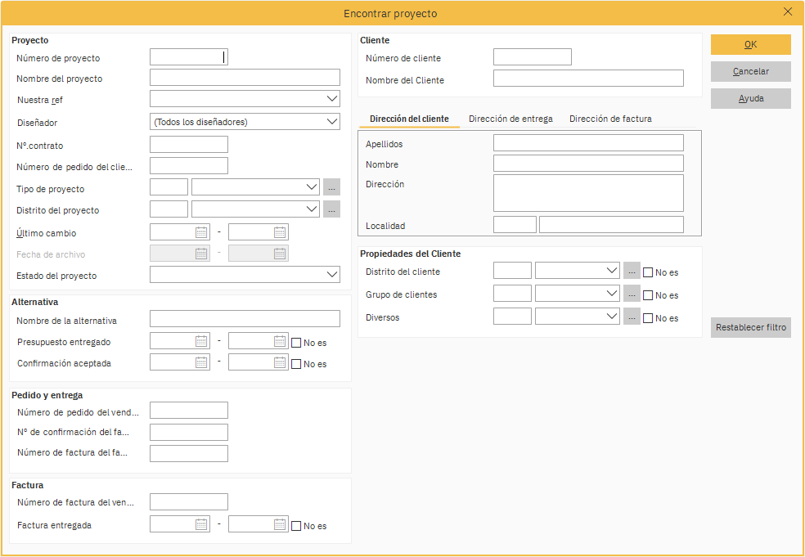Screen dimensions: 805x557
Task: Switch to Dirección de entrega tab
Action: (510, 119)
